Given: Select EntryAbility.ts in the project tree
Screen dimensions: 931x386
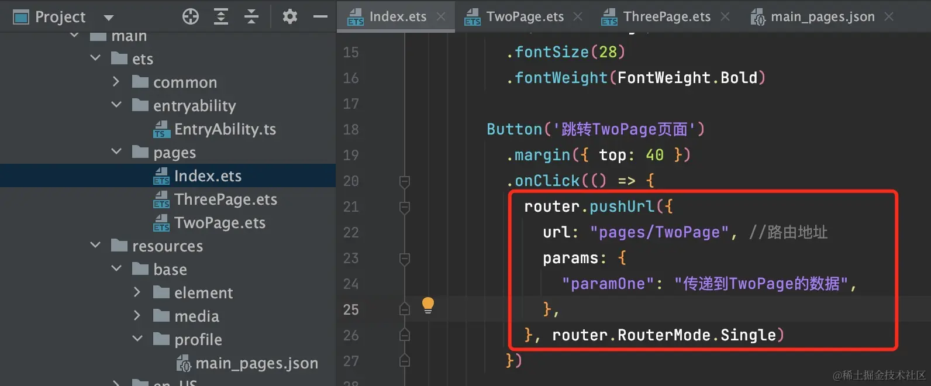Looking at the screenshot, I should coord(225,129).
